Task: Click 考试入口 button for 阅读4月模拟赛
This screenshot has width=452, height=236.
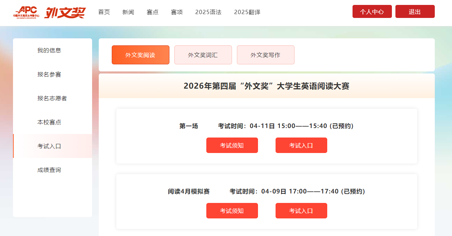Action: click(301, 211)
